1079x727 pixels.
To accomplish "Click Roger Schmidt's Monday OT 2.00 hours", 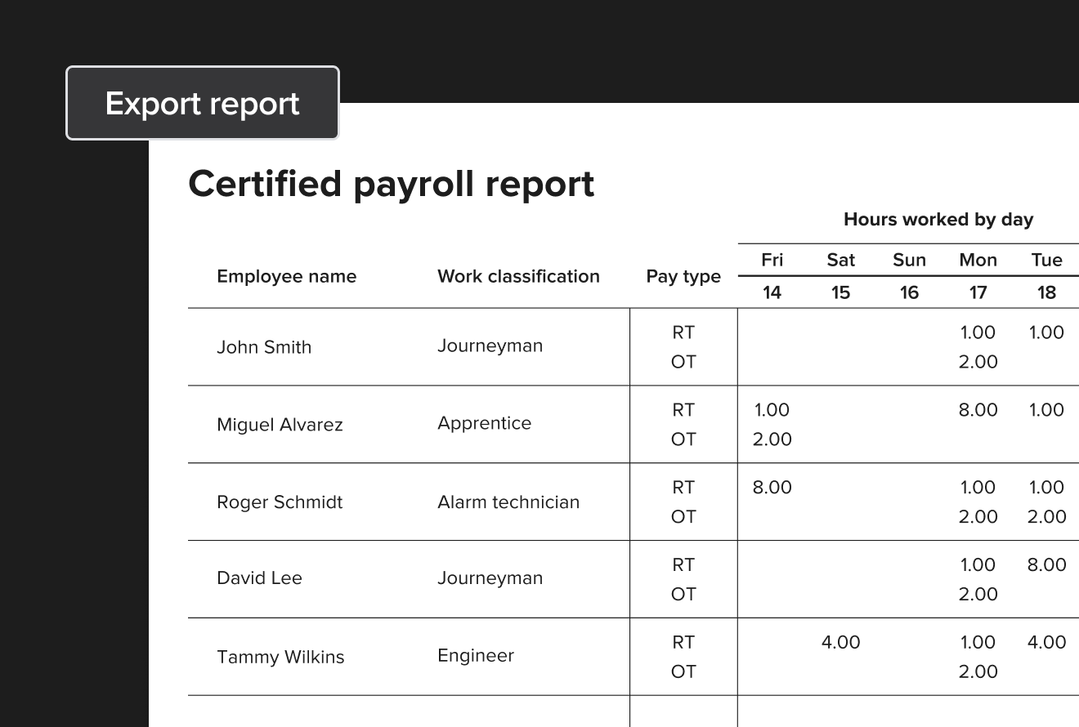I will 978,517.
